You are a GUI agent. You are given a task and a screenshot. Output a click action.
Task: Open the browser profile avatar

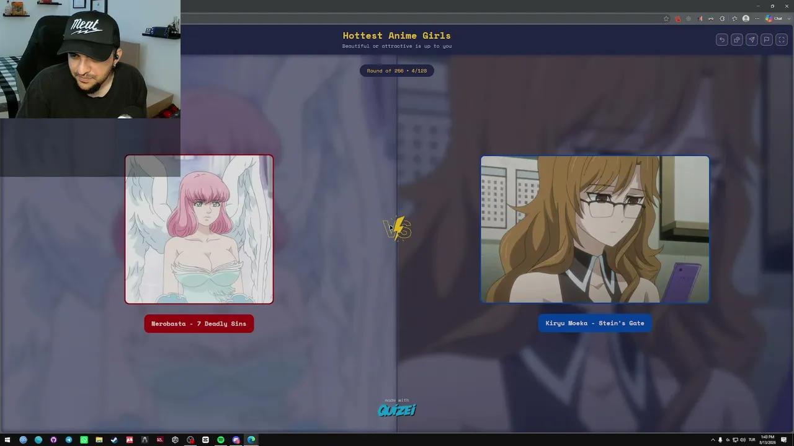[746, 19]
